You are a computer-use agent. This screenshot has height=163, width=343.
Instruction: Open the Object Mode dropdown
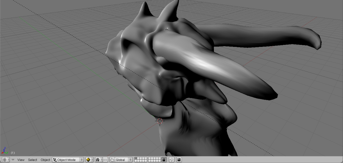click(68, 160)
